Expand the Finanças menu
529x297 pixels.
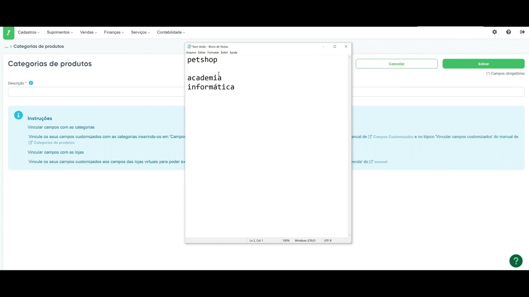click(114, 32)
